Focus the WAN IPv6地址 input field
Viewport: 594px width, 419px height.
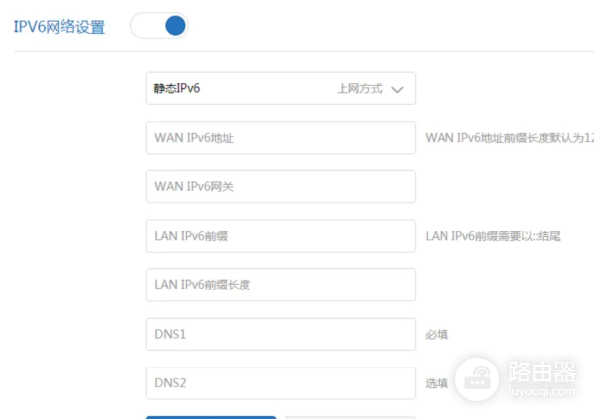point(279,138)
